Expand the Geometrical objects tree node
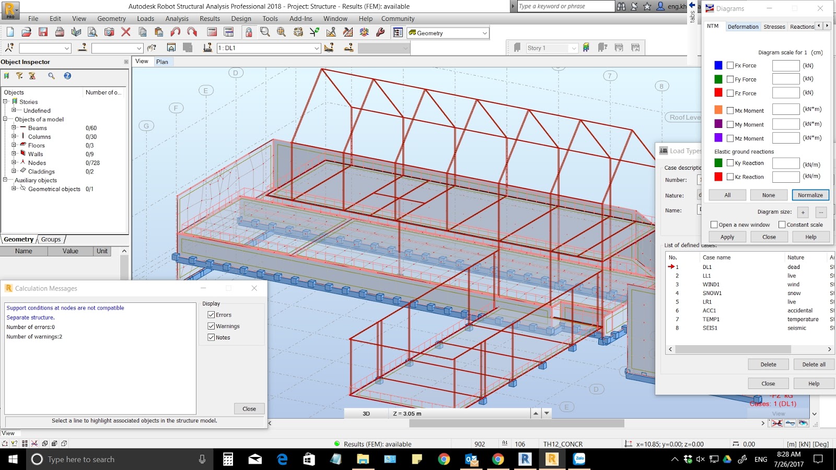The height and width of the screenshot is (470, 836). tap(14, 189)
